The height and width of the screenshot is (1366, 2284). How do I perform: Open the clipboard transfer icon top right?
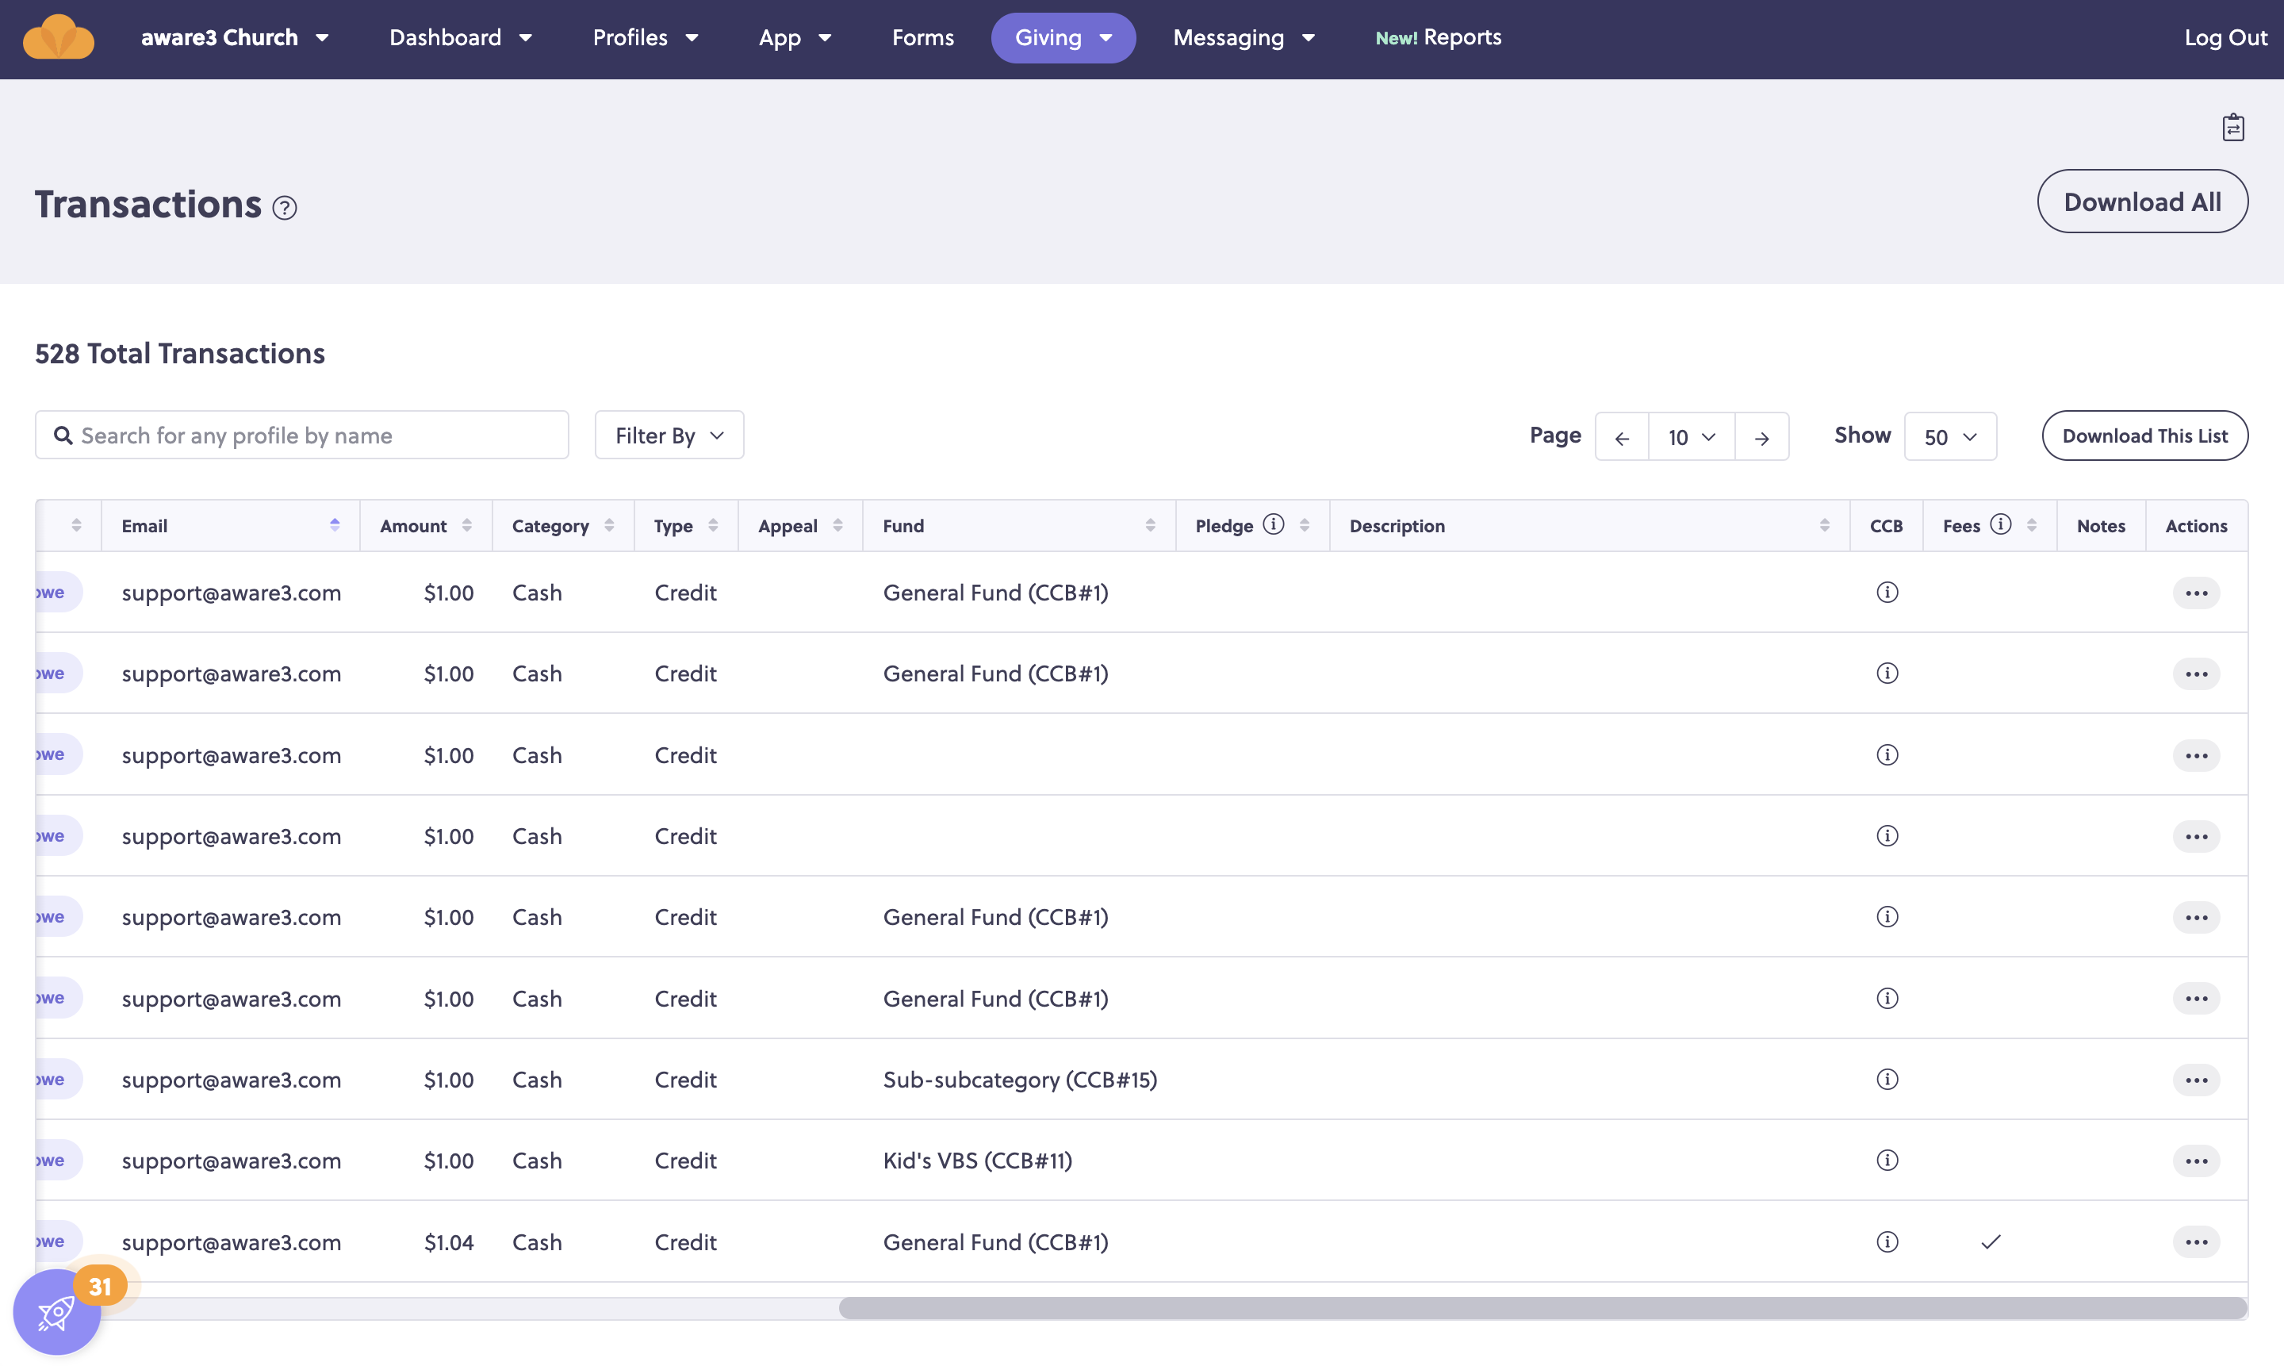pos(2233,127)
